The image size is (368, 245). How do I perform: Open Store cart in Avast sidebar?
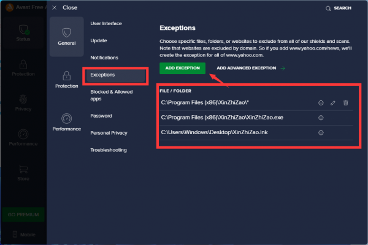coord(23,173)
